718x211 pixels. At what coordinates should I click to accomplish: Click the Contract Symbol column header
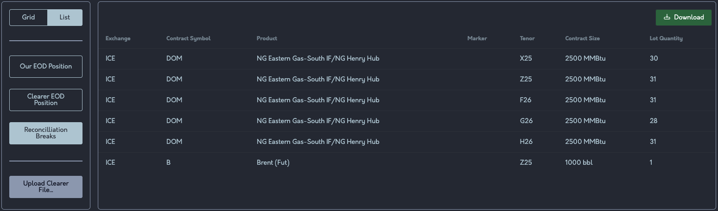click(x=188, y=38)
